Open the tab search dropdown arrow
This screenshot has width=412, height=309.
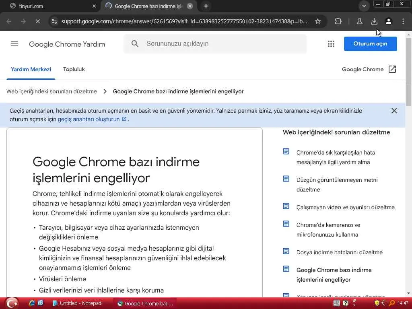364,6
